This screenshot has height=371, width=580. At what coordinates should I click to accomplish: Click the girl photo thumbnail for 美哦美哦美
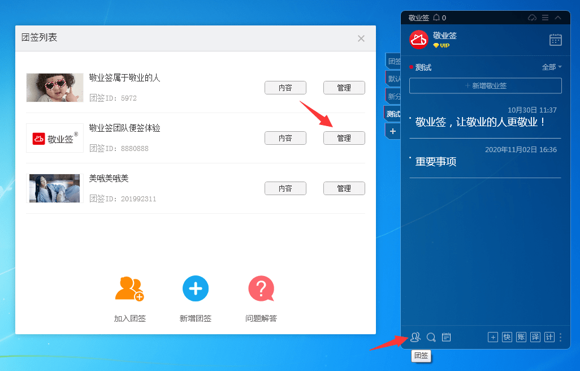pyautogui.click(x=55, y=188)
